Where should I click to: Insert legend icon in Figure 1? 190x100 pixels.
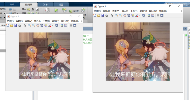click(153, 15)
